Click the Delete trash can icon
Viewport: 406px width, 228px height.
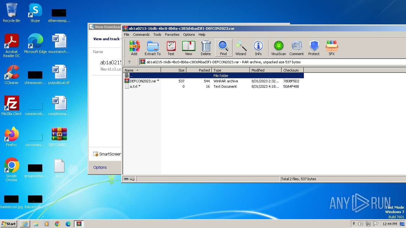[206, 48]
